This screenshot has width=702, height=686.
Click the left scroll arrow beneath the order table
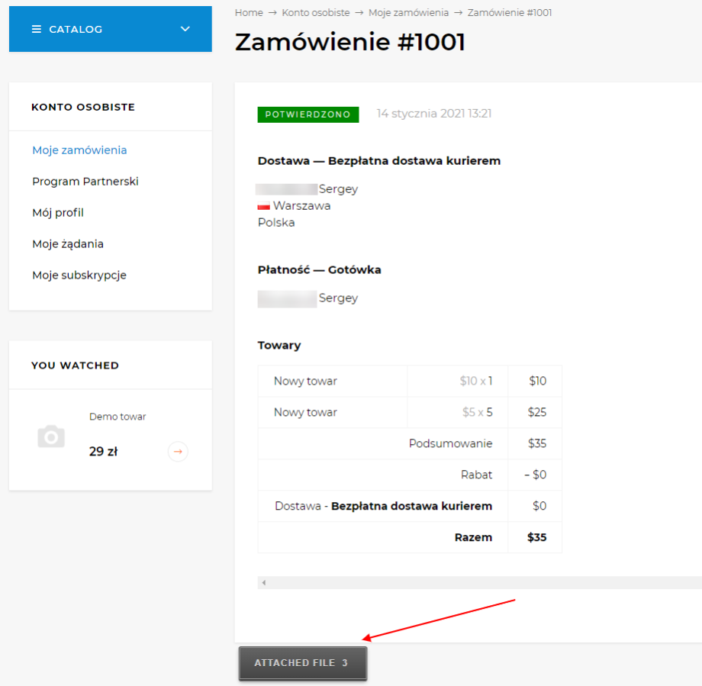265,582
